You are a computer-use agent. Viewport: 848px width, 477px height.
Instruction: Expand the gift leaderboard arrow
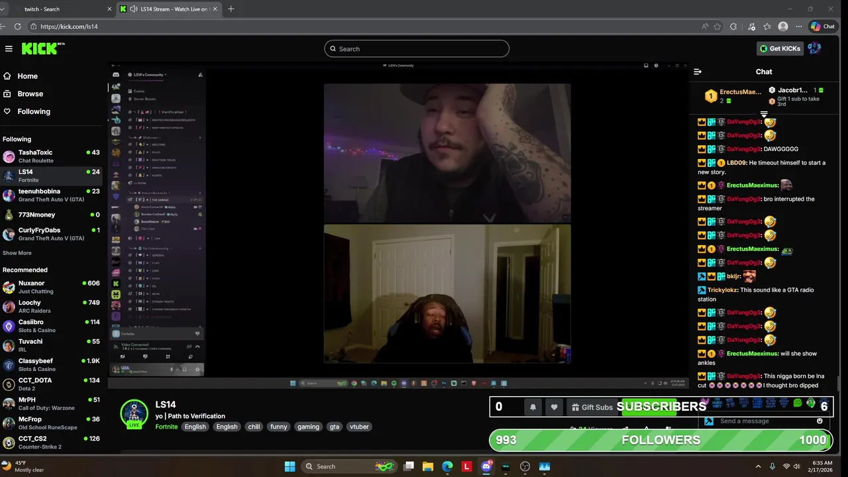tap(764, 115)
